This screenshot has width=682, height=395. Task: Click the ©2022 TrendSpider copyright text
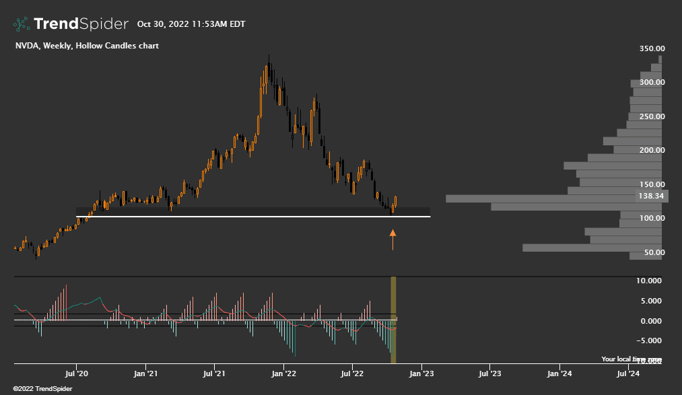click(42, 389)
